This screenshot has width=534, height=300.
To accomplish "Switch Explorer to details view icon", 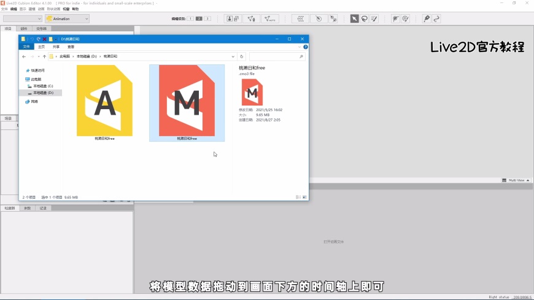I will [x=298, y=197].
